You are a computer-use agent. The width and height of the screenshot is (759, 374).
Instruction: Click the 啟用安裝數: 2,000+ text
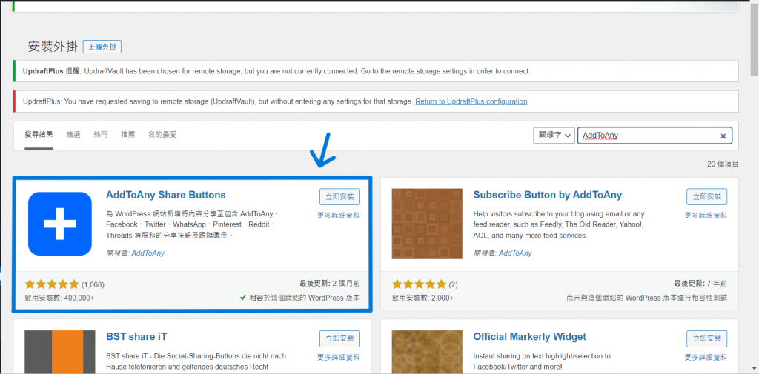pos(423,298)
